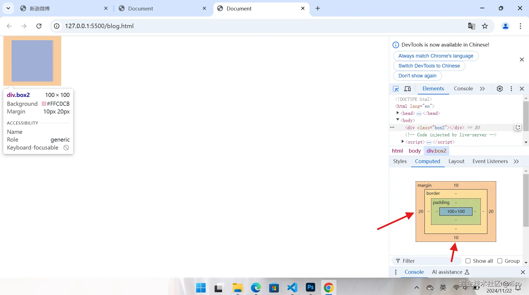The height and width of the screenshot is (295, 529).
Task: Close the DevTools panel
Action: (x=522, y=89)
